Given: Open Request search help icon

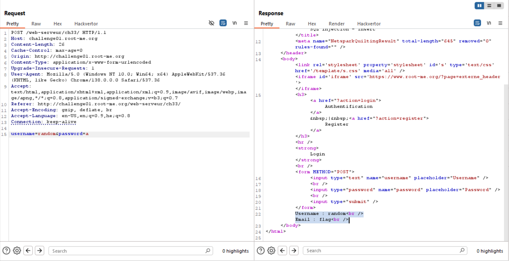Looking at the screenshot, I should (x=6, y=251).
